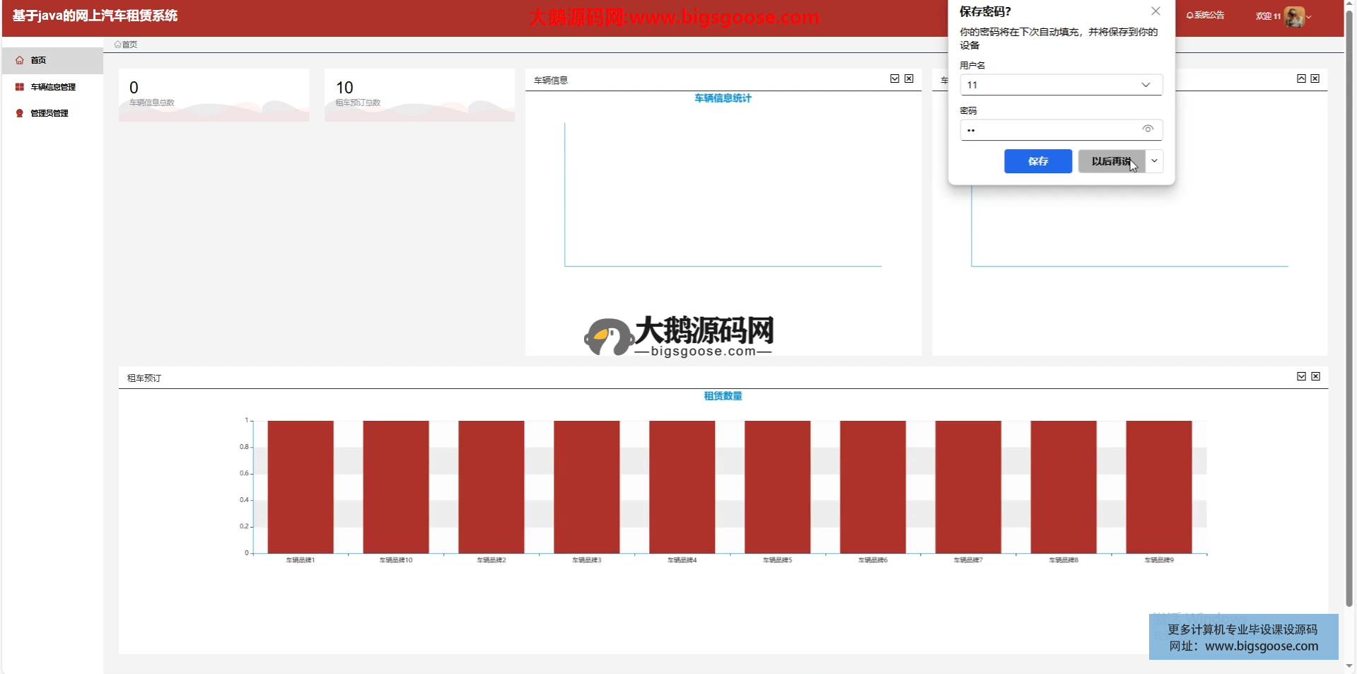
Task: Dismiss the 保存密码 dialog with X
Action: 1155,11
